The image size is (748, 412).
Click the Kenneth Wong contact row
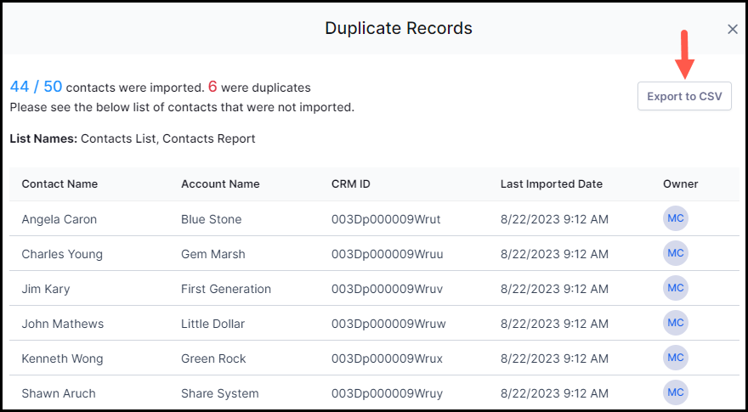375,358
